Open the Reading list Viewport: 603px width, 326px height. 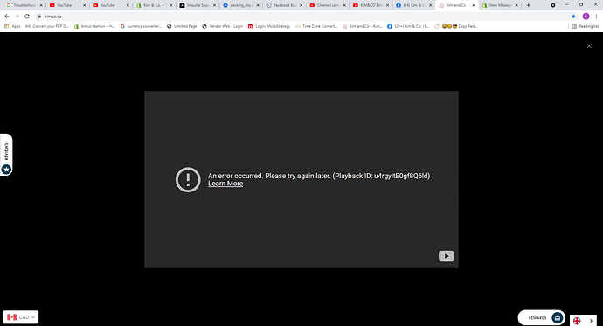585,26
